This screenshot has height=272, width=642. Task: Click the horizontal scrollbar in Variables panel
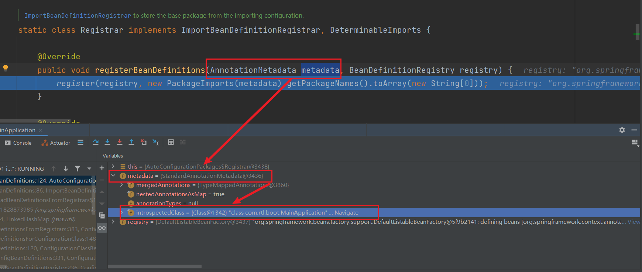155,266
